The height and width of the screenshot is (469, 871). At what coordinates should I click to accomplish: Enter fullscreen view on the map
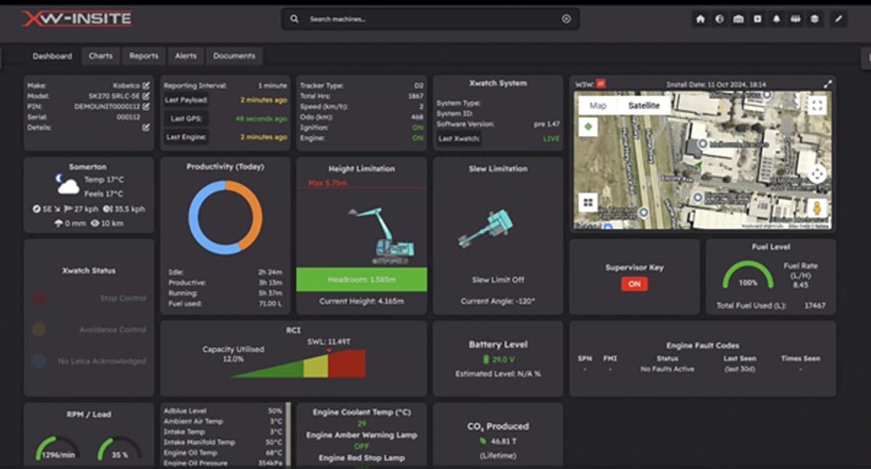[x=817, y=106]
